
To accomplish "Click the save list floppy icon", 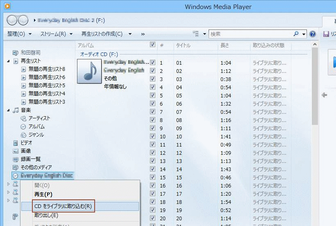I will 326,34.
